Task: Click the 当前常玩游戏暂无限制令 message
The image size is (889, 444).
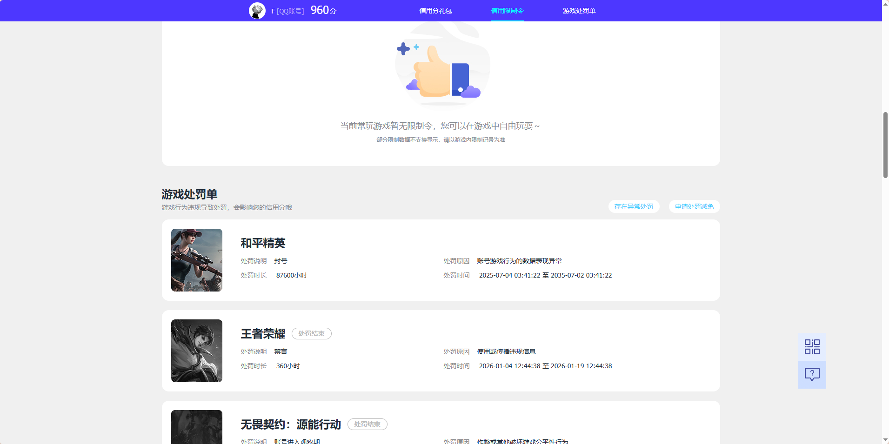Action: (440, 126)
